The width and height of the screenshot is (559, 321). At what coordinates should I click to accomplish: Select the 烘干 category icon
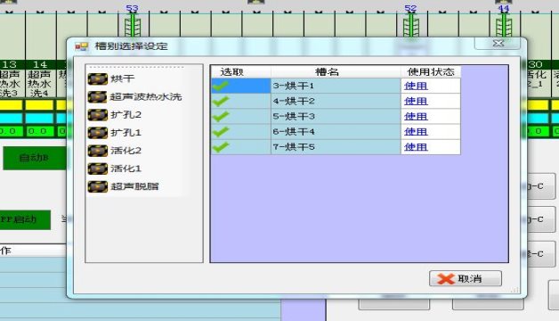click(97, 78)
